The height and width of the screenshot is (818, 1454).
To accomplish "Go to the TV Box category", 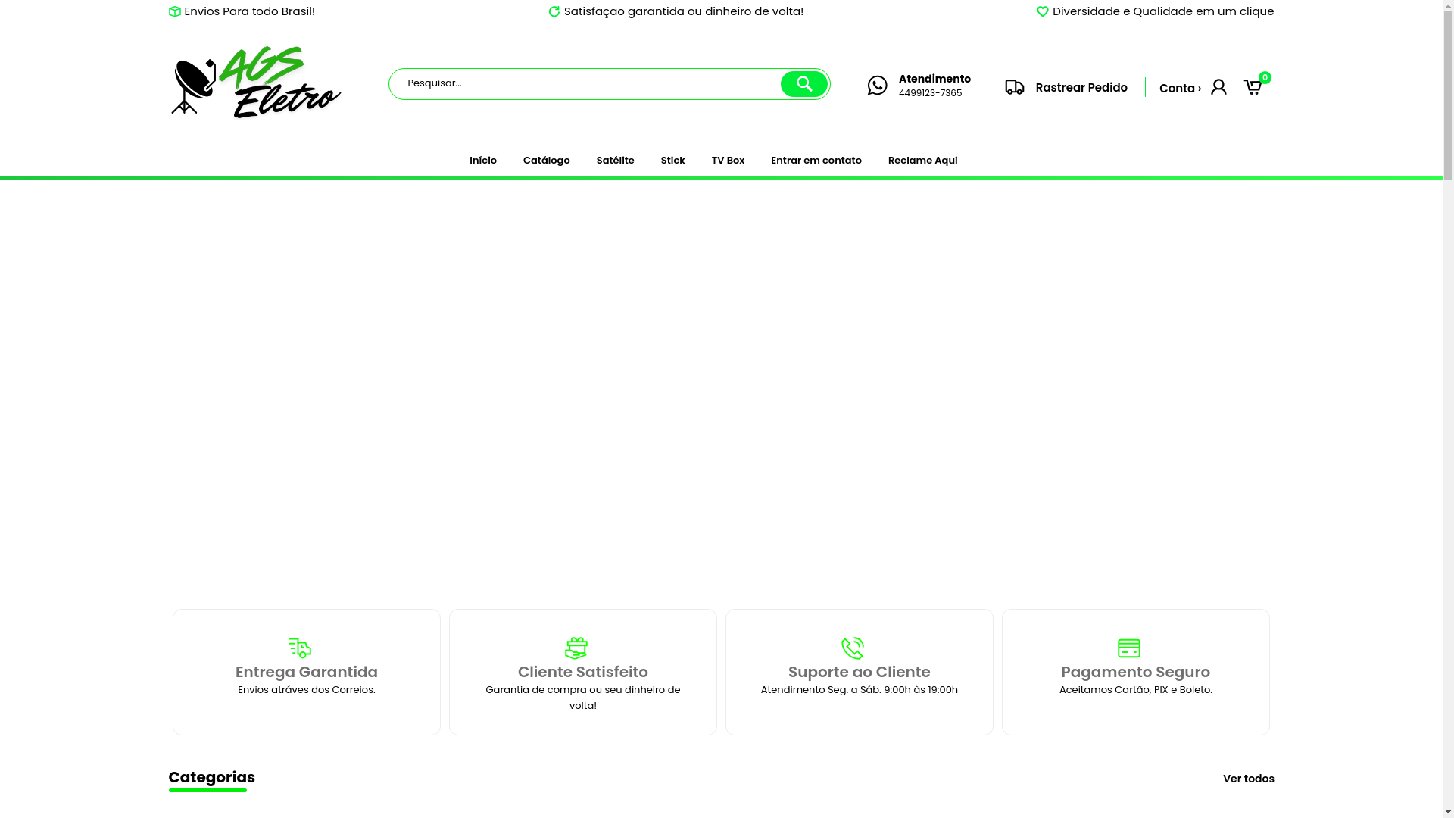I will pyautogui.click(x=728, y=161).
